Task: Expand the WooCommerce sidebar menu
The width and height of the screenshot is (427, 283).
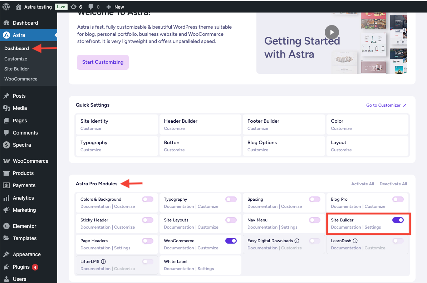Action: 30,161
